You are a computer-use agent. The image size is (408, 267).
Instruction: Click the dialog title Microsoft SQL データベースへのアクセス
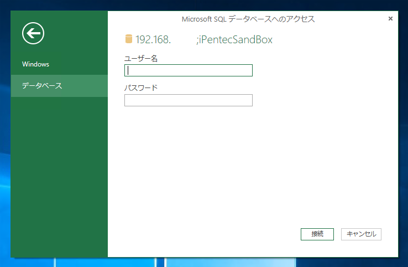click(x=248, y=19)
